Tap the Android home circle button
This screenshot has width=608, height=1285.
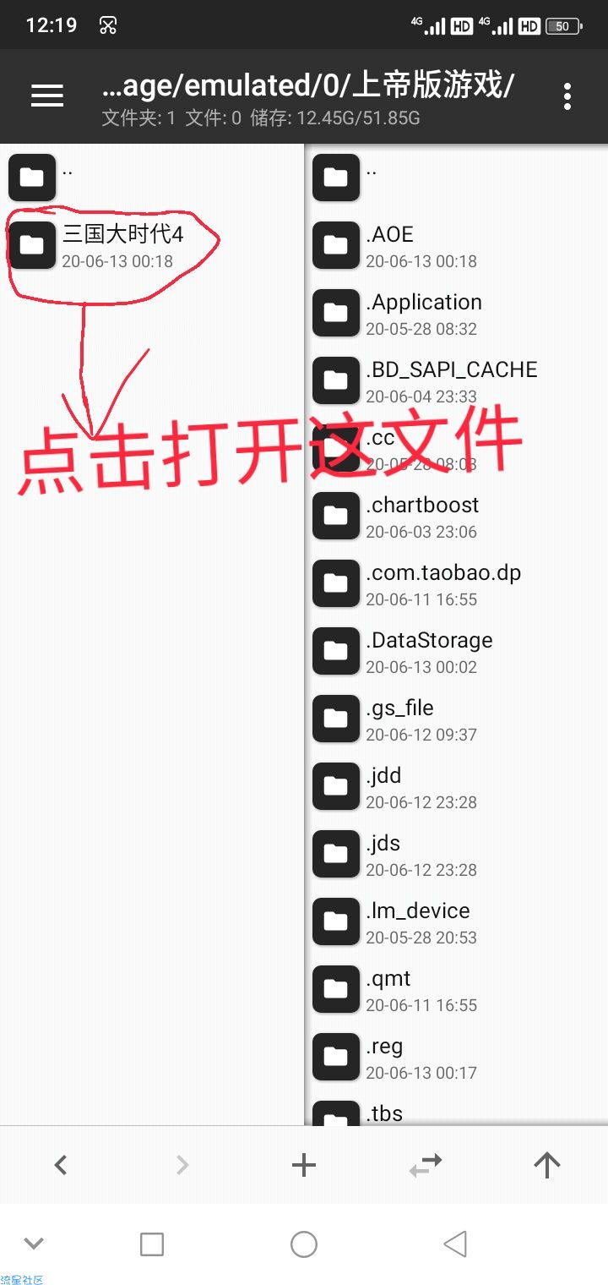click(x=304, y=1244)
